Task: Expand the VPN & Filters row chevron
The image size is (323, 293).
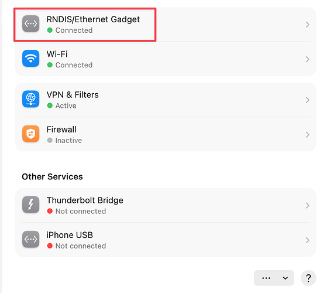Action: pos(307,100)
